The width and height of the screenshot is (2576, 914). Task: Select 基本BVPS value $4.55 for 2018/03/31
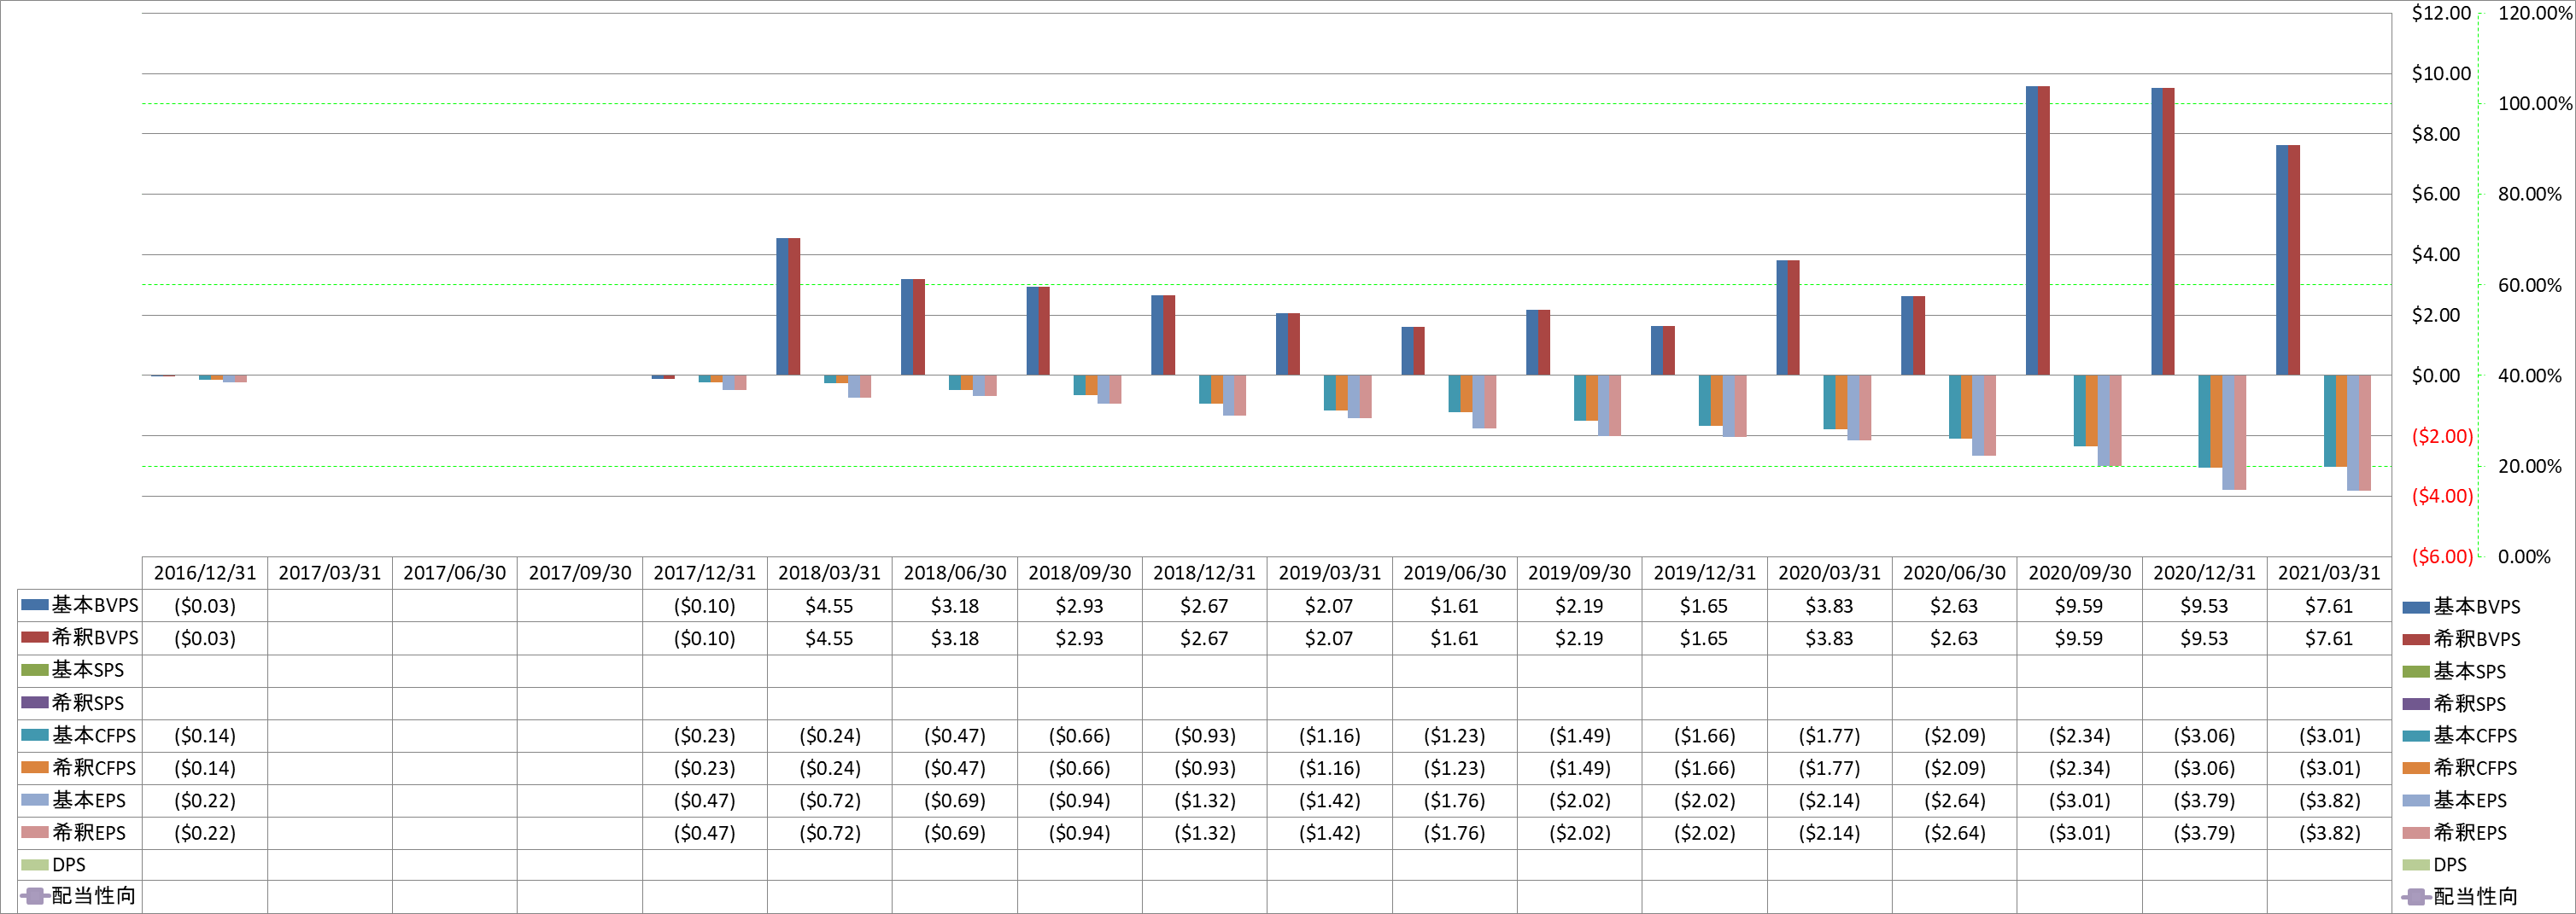click(830, 605)
